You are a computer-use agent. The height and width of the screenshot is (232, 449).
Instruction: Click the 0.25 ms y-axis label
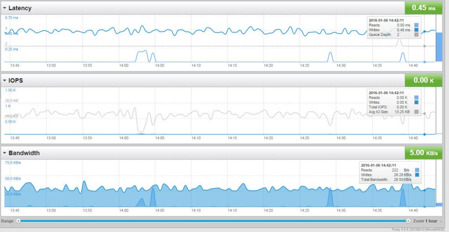11,49
